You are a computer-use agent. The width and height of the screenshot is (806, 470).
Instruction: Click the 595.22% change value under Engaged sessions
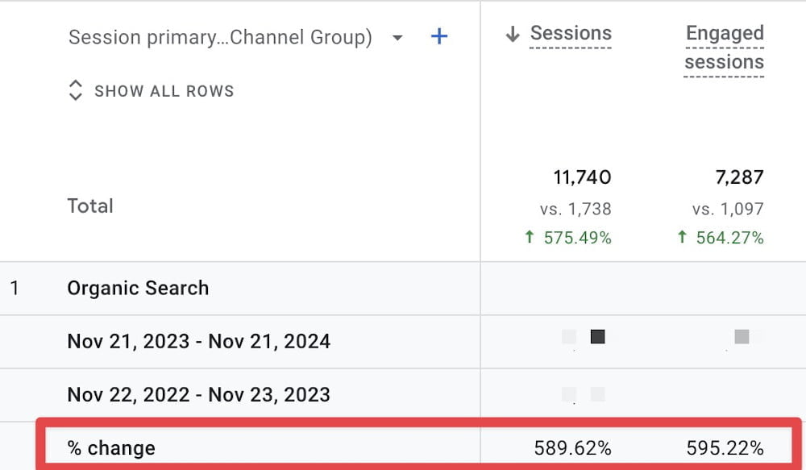pyautogui.click(x=725, y=447)
